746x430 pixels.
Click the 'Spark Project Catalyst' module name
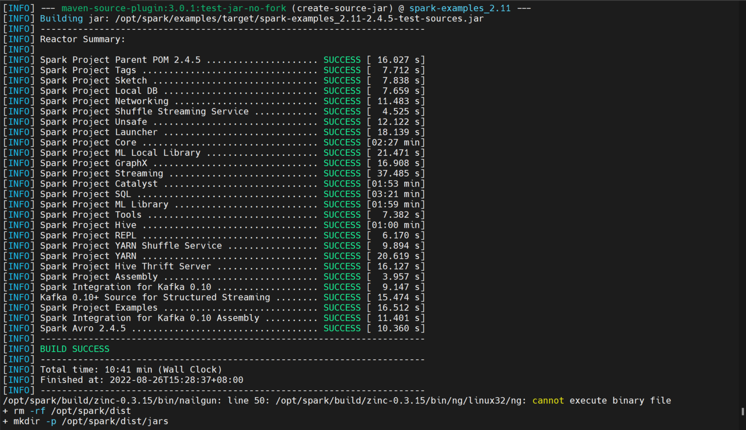coord(99,184)
